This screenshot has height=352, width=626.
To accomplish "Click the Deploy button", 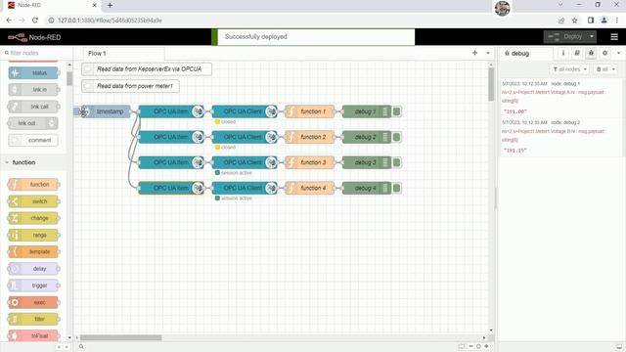I will pyautogui.click(x=565, y=37).
